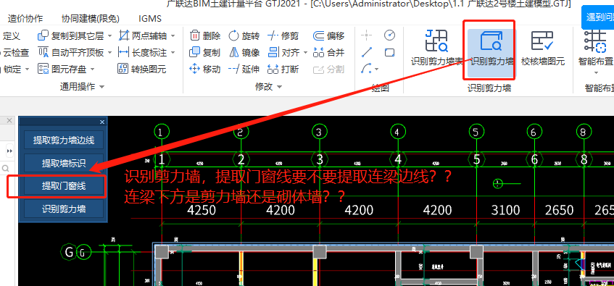This screenshot has height=286, width=614.
Task: Select the straight line drawing tool
Action: click(367, 52)
